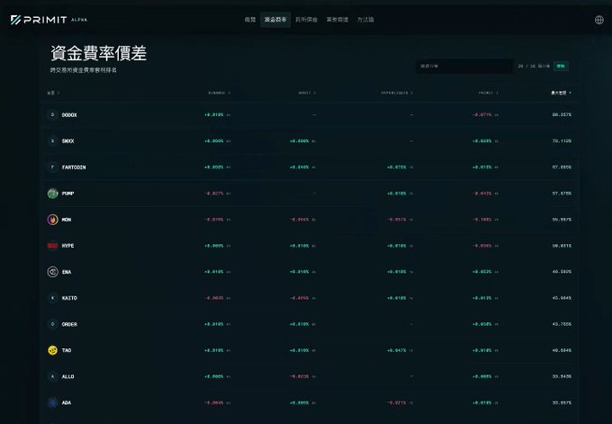
Task: Click HYPE's max spread value
Action: coord(562,246)
